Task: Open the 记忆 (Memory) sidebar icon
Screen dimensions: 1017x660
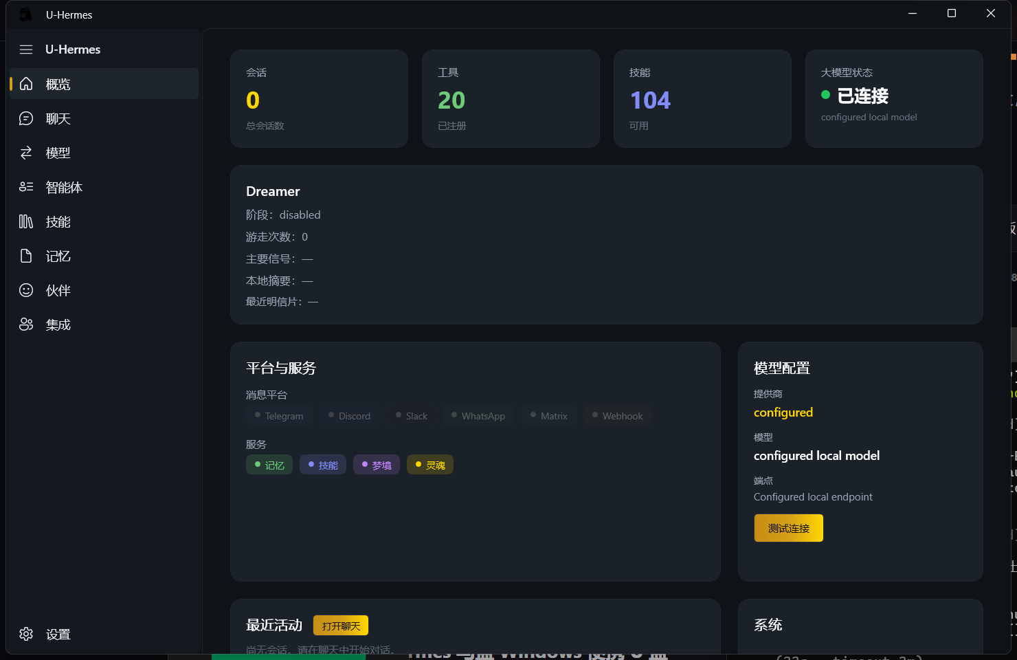Action: (25, 256)
